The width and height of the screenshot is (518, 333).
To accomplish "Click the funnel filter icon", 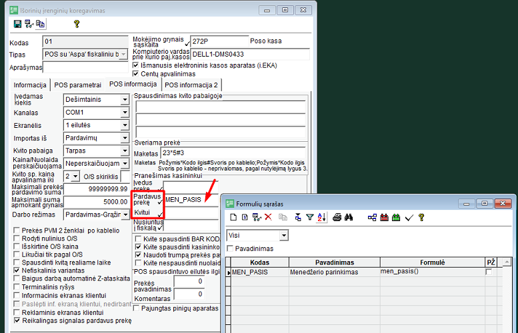I will coord(309,217).
